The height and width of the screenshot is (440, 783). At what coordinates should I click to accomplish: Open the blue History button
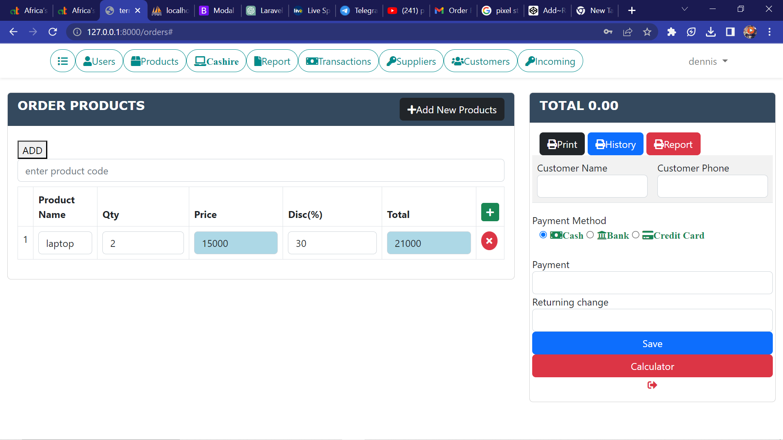point(615,144)
